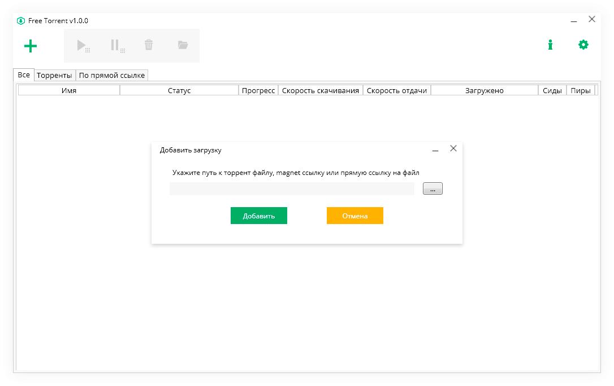Minimize the Добавить загрузку dialog
The image size is (614, 386).
(x=435, y=150)
